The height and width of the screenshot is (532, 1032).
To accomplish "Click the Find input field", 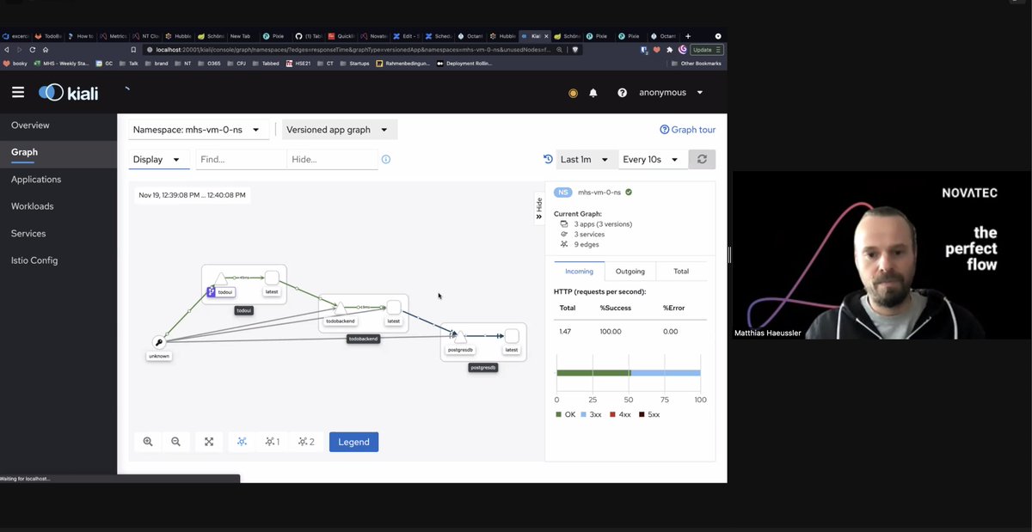I will [241, 160].
